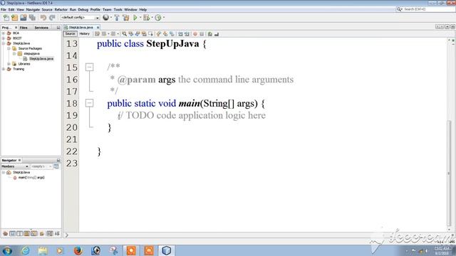Image resolution: width=456 pixels, height=256 pixels.
Task: Click the Shift Line Right icon
Action: tap(187, 34)
